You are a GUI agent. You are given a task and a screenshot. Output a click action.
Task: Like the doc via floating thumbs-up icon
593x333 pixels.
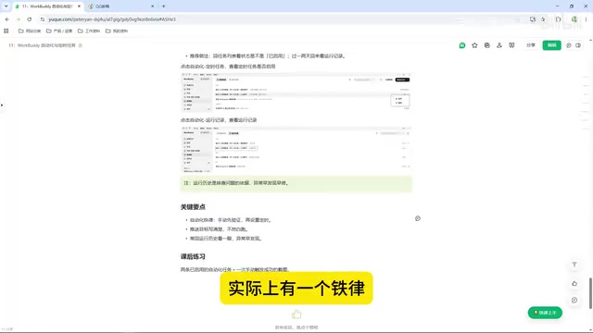point(574,283)
